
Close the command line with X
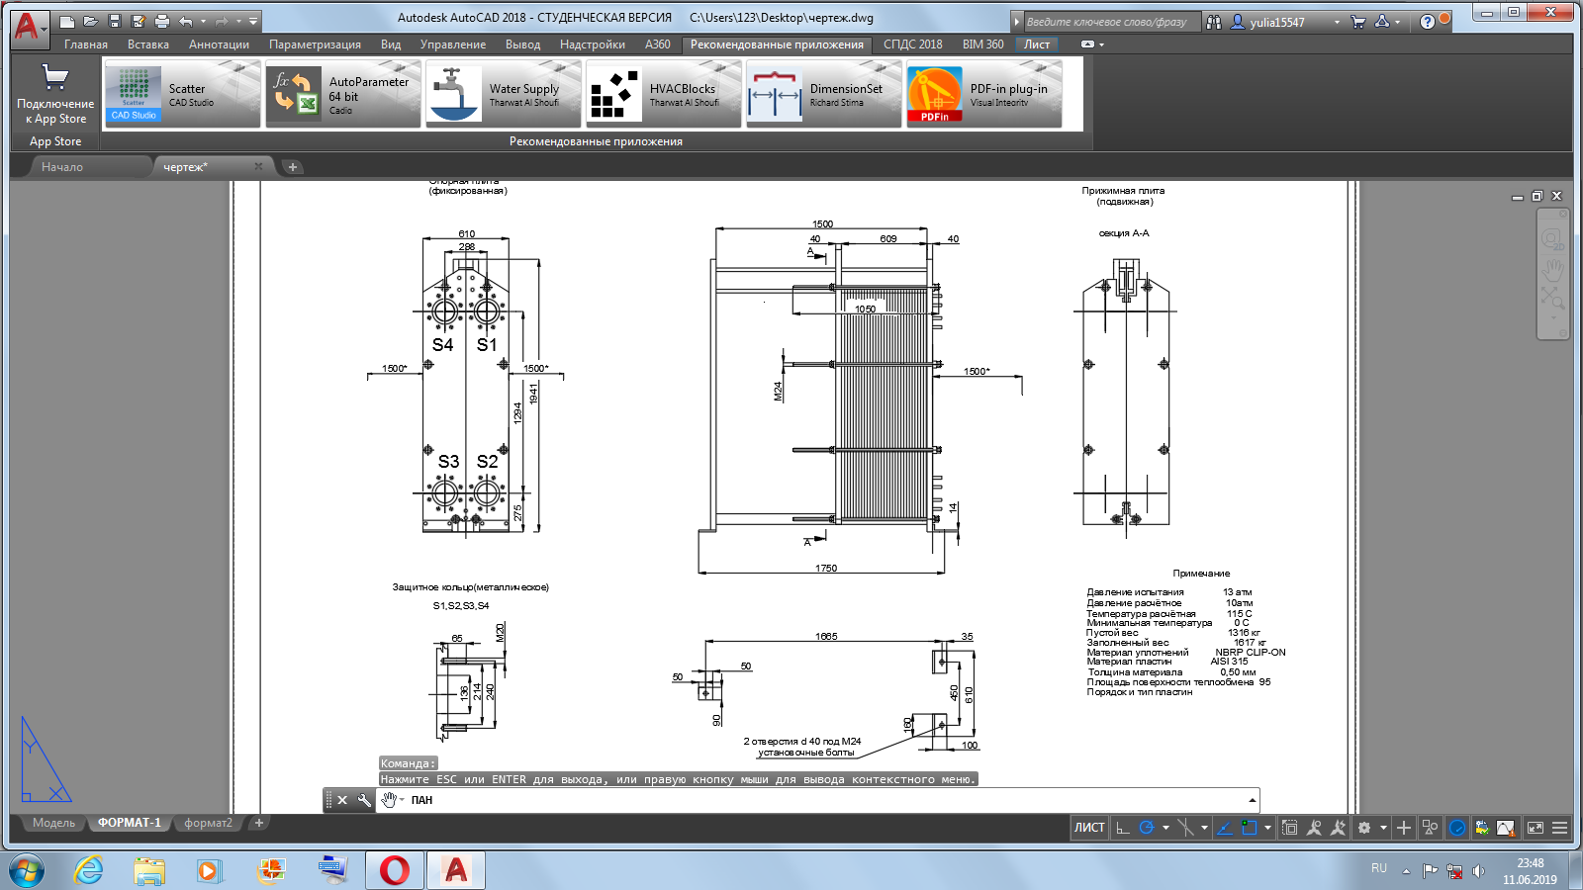click(342, 800)
